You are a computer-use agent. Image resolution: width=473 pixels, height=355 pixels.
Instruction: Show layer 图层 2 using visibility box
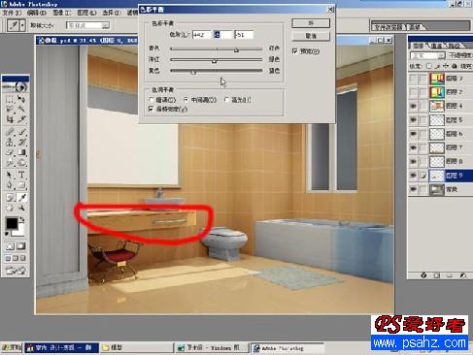coord(414,92)
